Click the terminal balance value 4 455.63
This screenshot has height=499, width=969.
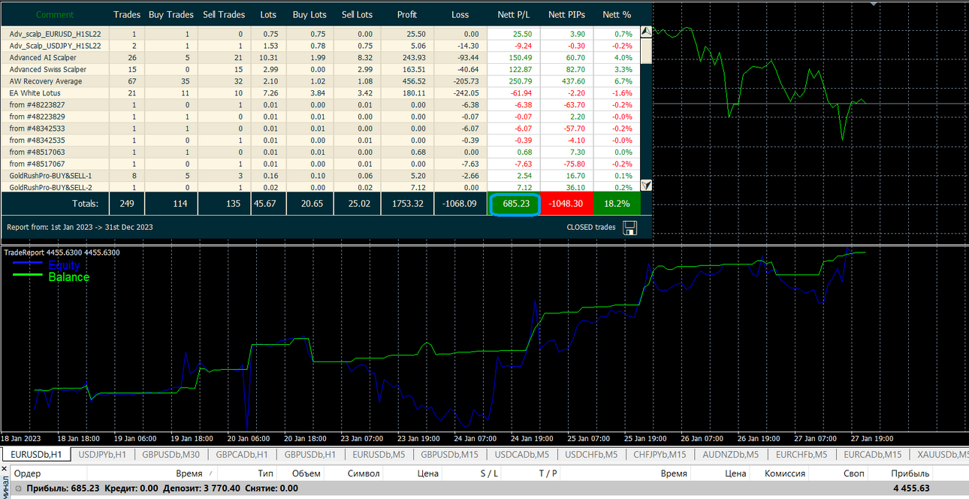[911, 488]
